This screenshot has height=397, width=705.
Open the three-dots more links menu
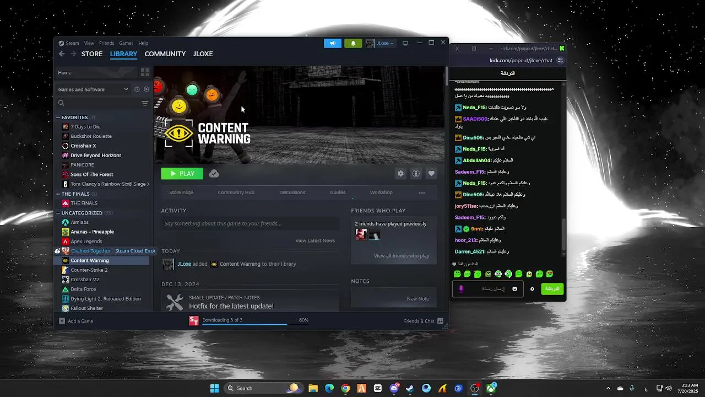[422, 192]
